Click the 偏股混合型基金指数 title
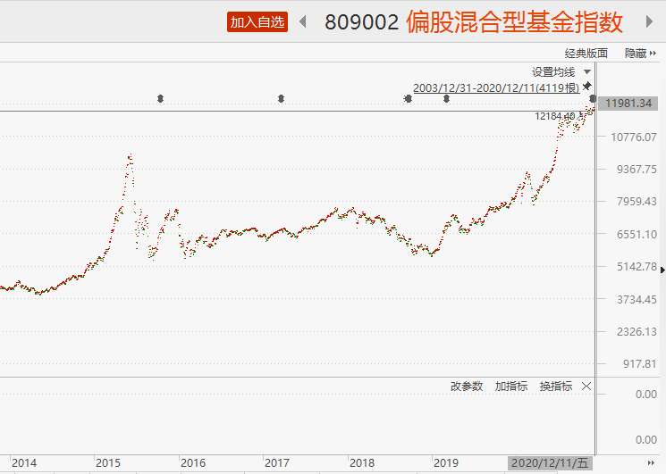 pos(514,22)
